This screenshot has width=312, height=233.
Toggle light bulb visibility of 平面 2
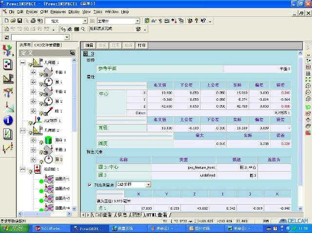(x=41, y=94)
